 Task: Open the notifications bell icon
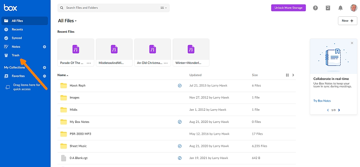point(340,8)
